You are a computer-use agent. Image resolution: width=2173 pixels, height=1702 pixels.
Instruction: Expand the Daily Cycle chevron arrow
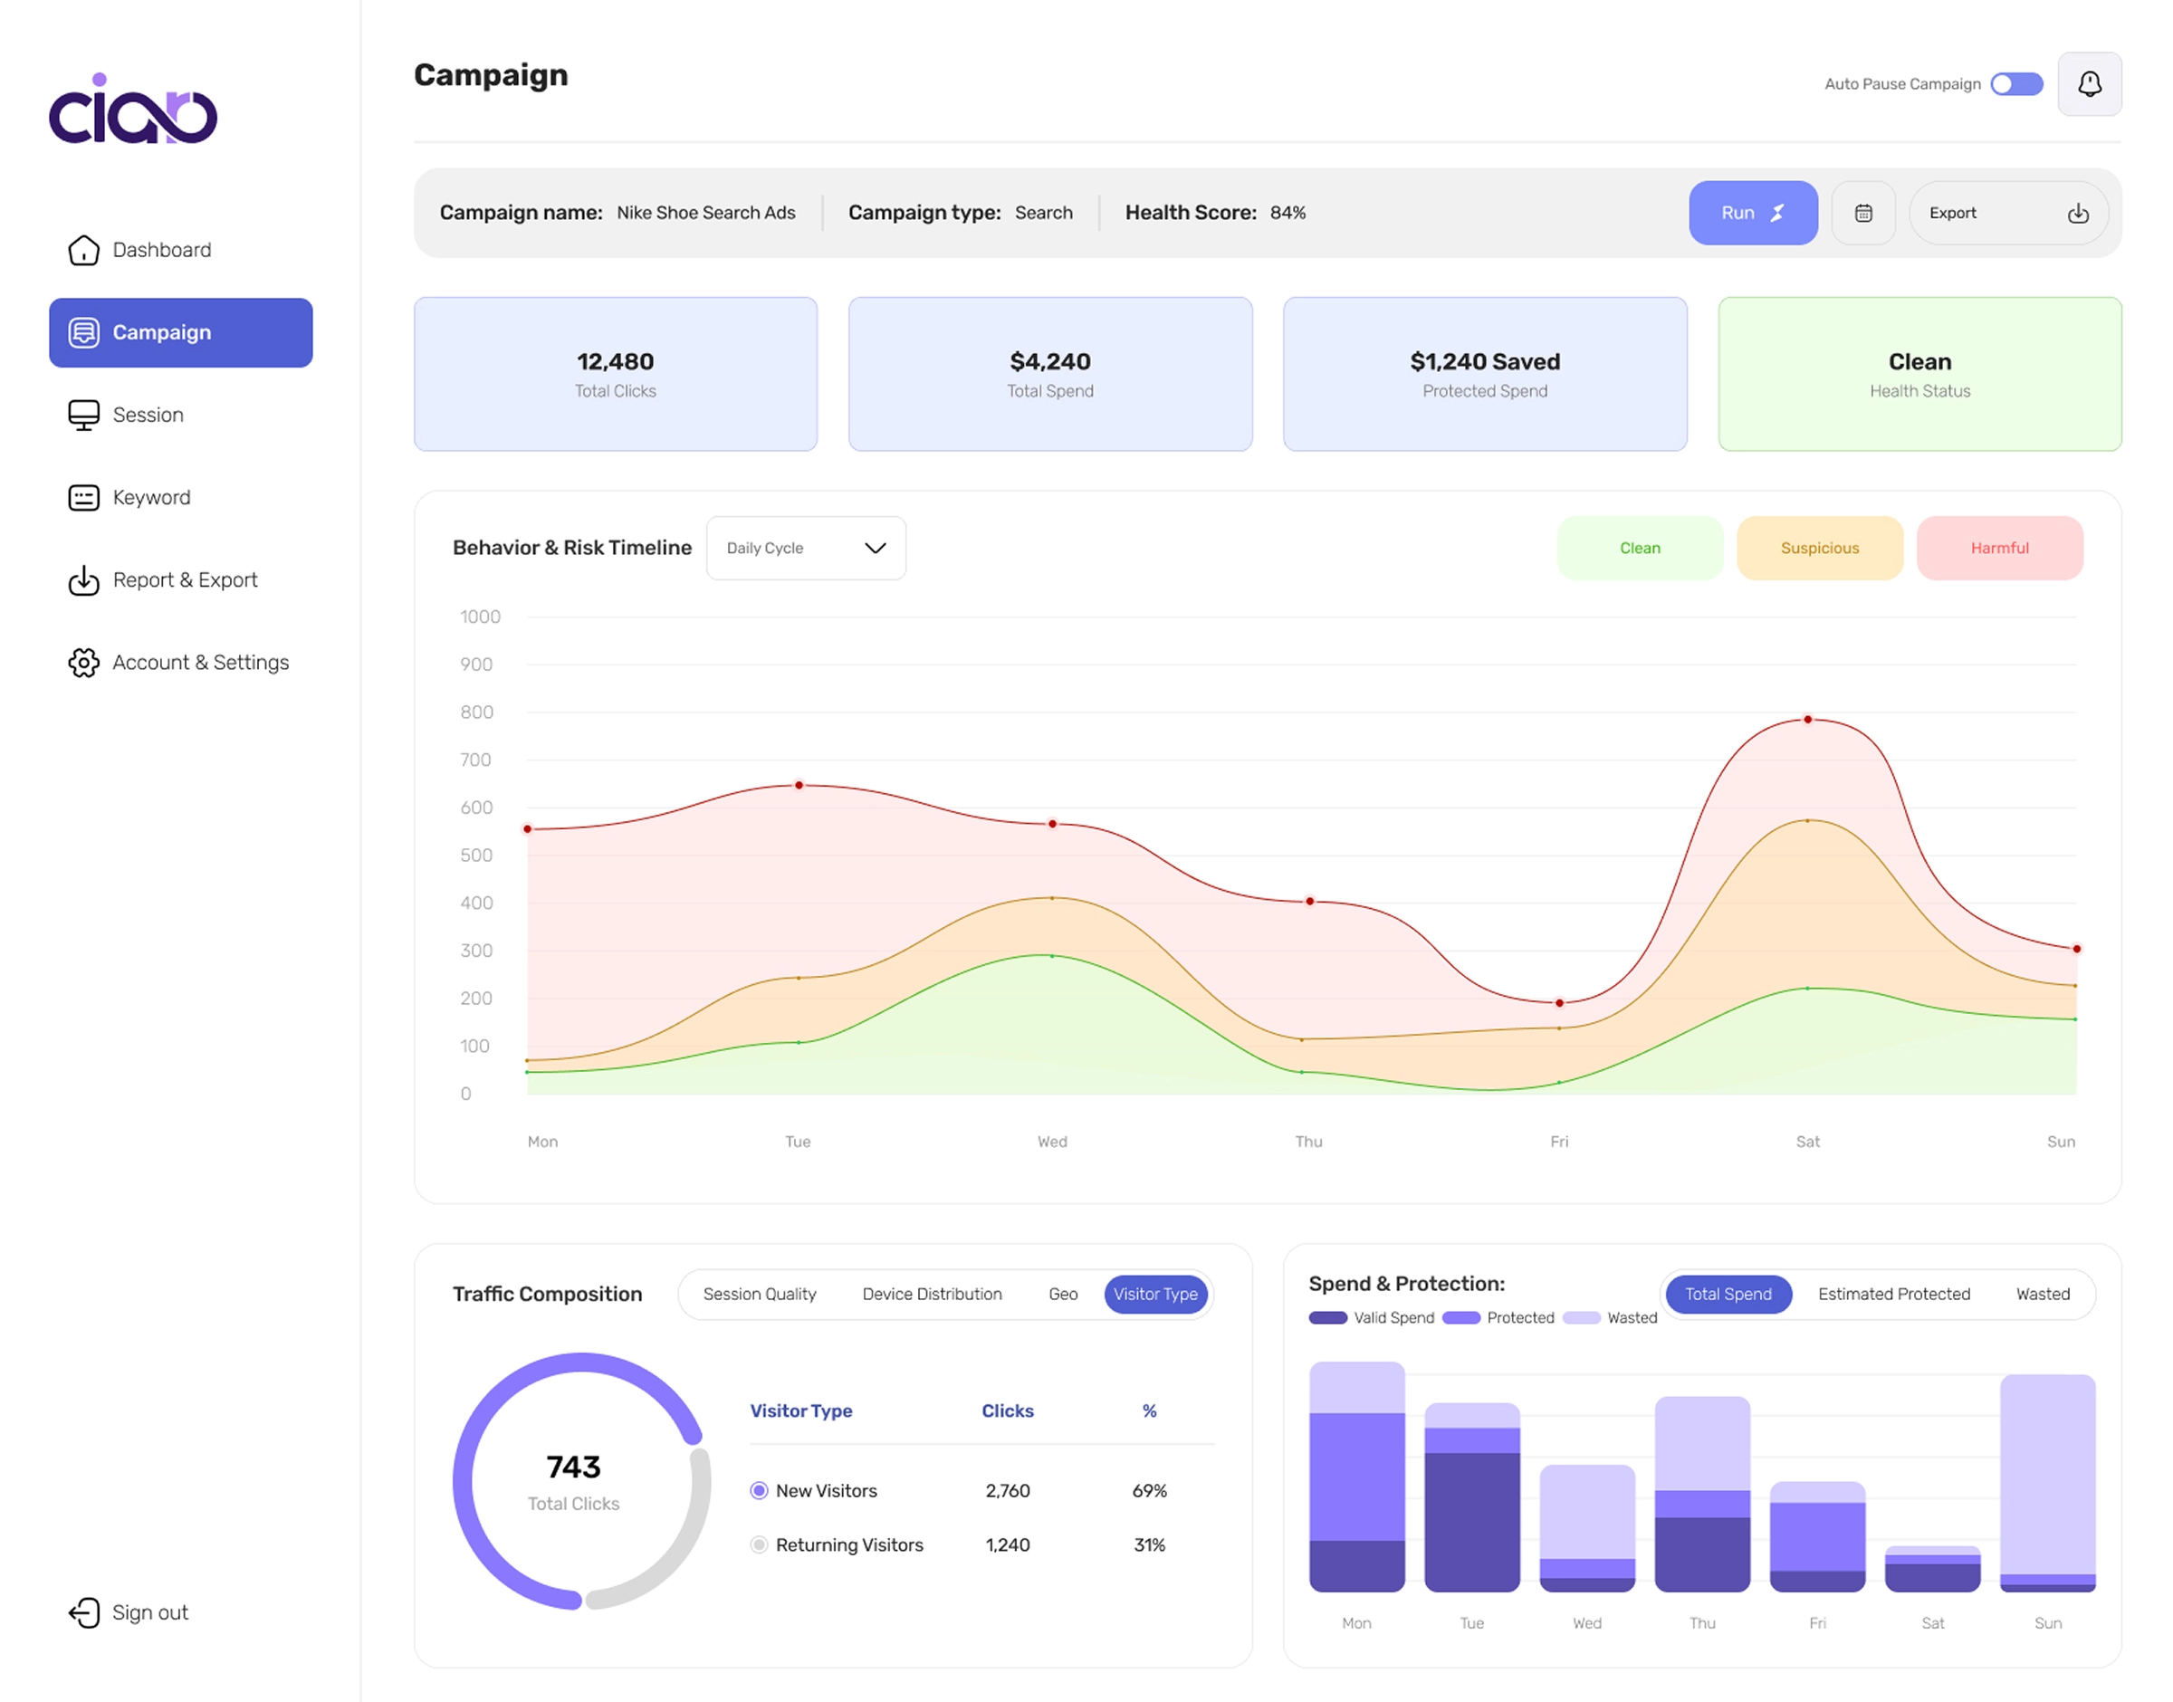(875, 548)
